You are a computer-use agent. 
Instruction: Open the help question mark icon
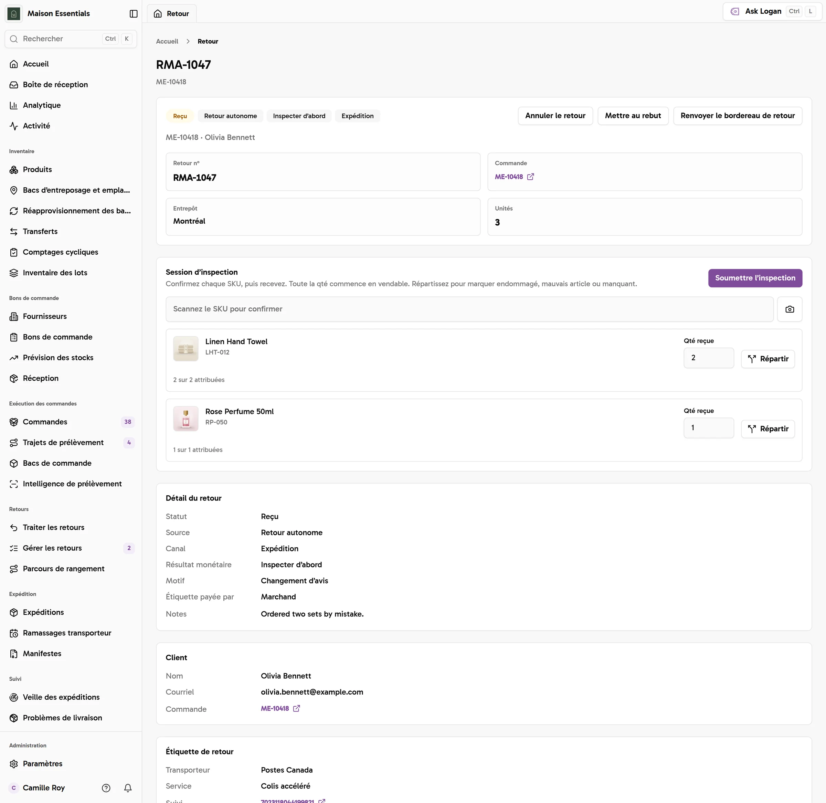pos(106,788)
